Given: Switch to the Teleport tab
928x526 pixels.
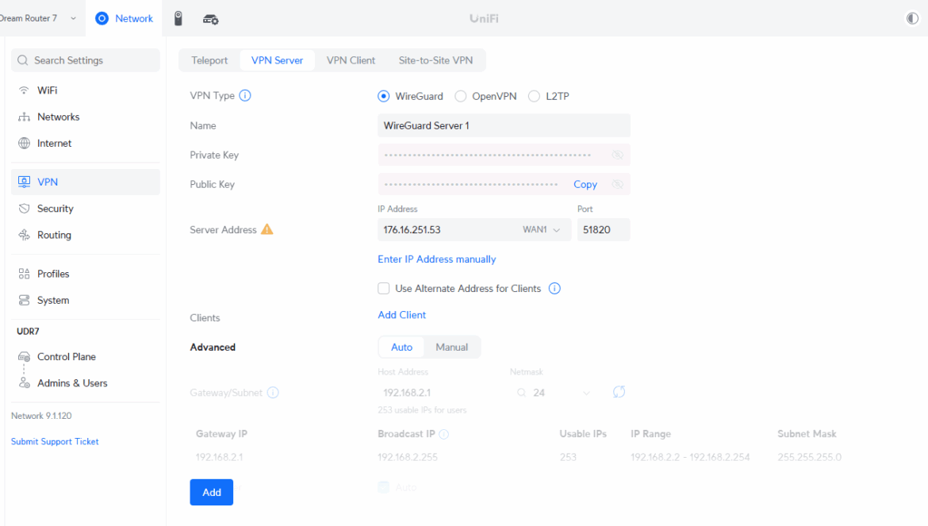Looking at the screenshot, I should (209, 60).
